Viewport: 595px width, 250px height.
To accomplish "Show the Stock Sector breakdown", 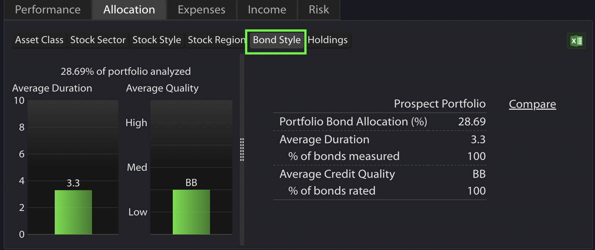I will point(98,40).
